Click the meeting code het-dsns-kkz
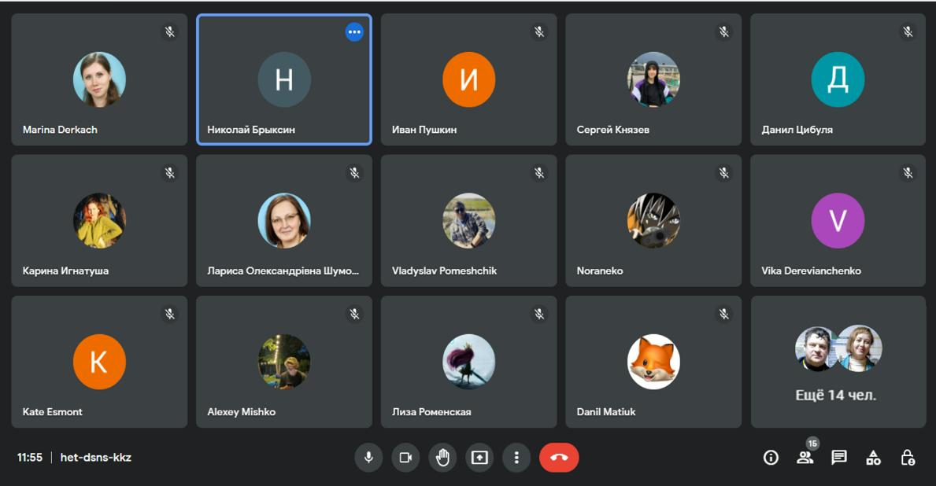Viewport: 936px width, 486px height. coord(96,458)
